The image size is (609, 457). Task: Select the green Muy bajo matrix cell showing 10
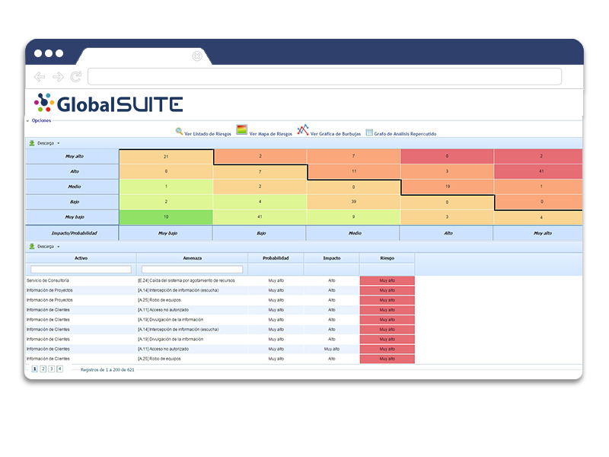coord(166,217)
